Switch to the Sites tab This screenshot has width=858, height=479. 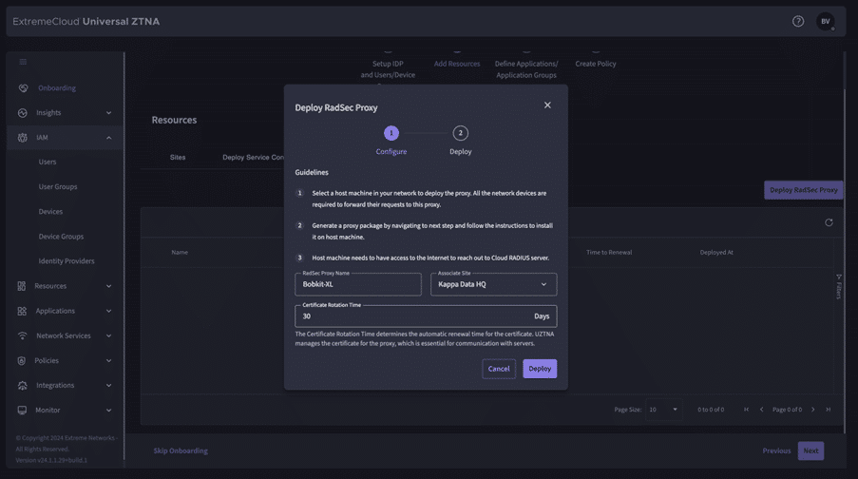tap(178, 157)
